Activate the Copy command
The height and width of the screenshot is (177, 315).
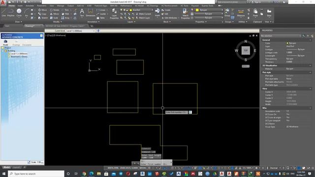[x=42, y=14]
